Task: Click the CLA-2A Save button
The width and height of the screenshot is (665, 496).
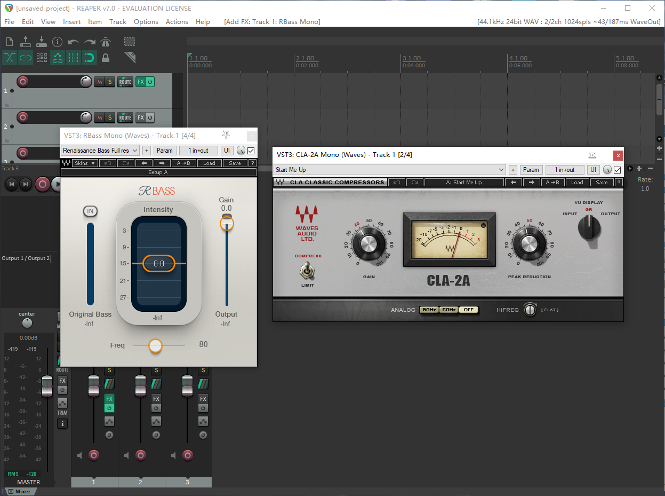Action: click(x=602, y=182)
